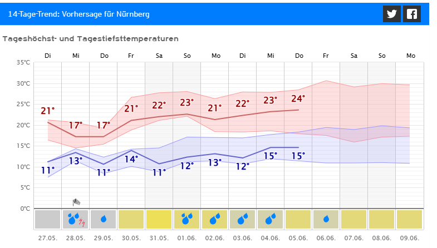Click the rain drops icon for 01.06.

pyautogui.click(x=187, y=219)
